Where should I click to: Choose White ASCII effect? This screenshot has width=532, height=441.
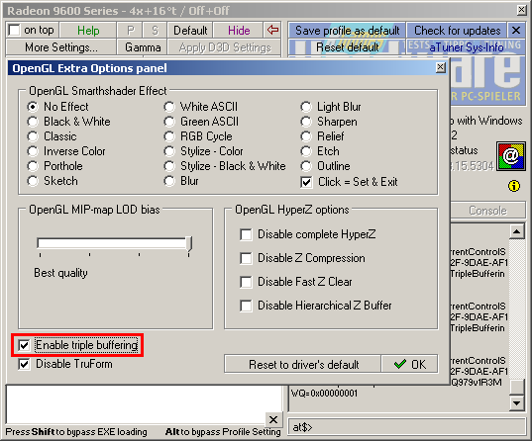pyautogui.click(x=169, y=107)
